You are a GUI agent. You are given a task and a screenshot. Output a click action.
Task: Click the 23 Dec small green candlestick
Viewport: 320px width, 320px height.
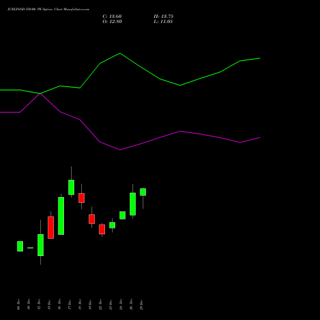pyautogui.click(x=112, y=225)
